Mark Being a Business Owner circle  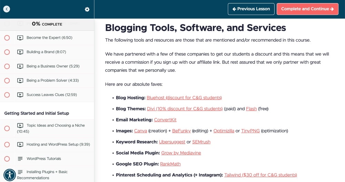coord(7,67)
